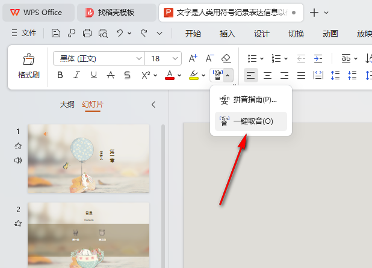This screenshot has width=372, height=268.
Task: Expand numbering style options arrow
Action: click(x=286, y=58)
